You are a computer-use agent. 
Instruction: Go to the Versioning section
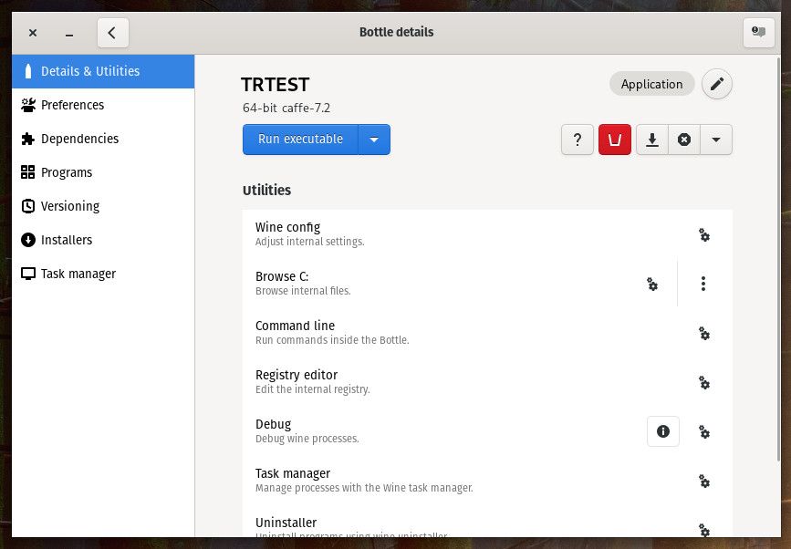tap(70, 206)
